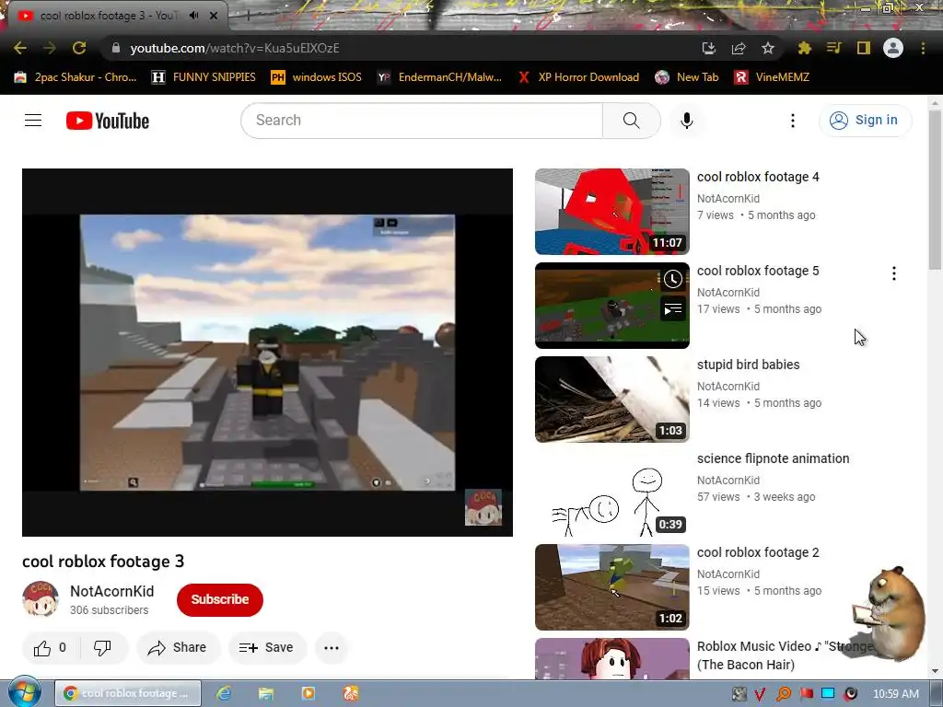
Task: Click the Sign in button
Action: pos(865,121)
